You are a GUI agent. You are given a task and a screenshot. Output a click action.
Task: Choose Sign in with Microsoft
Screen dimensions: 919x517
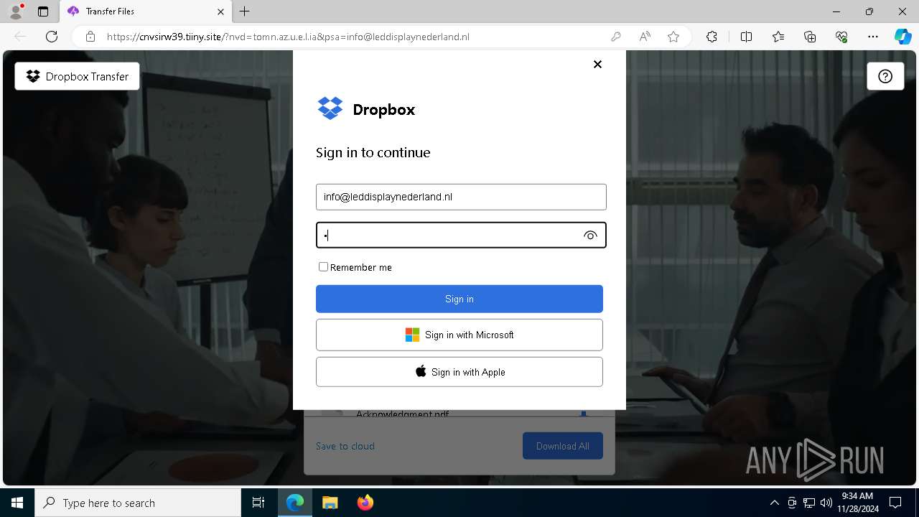tap(459, 335)
